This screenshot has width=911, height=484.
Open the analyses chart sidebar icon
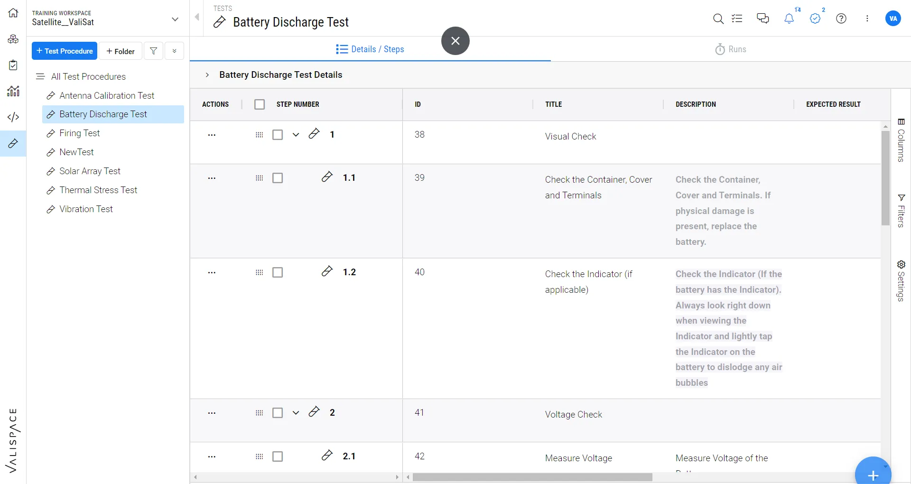click(x=13, y=91)
